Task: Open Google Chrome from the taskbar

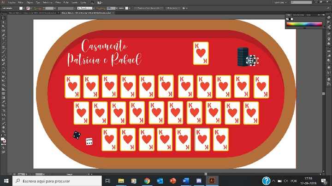Action: click(147, 180)
